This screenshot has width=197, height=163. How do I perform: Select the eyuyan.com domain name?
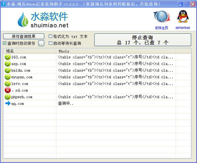pyautogui.click(x=22, y=77)
